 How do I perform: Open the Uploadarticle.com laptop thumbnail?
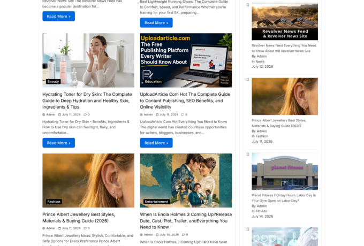pyautogui.click(x=186, y=60)
